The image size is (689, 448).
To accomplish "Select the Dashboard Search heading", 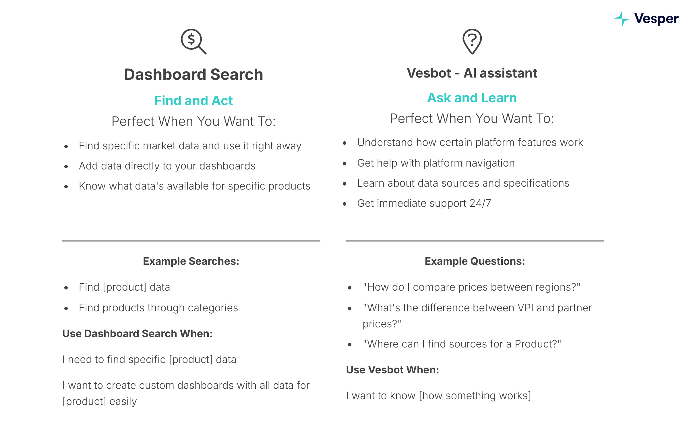I will (x=193, y=74).
